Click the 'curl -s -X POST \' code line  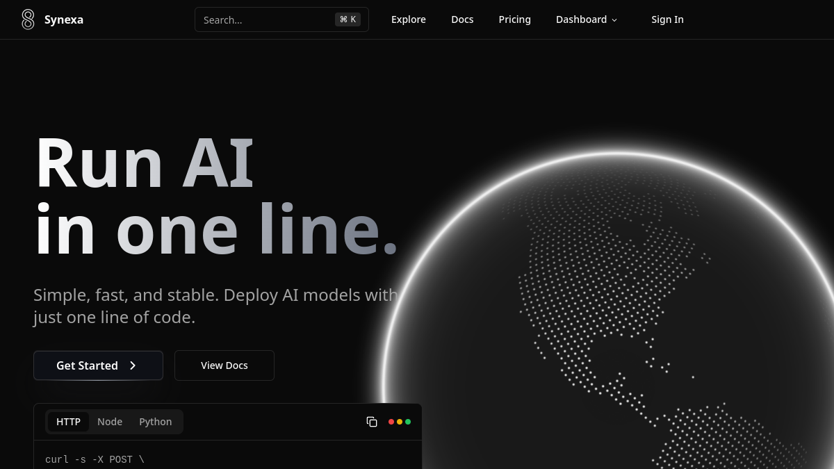[x=95, y=459]
